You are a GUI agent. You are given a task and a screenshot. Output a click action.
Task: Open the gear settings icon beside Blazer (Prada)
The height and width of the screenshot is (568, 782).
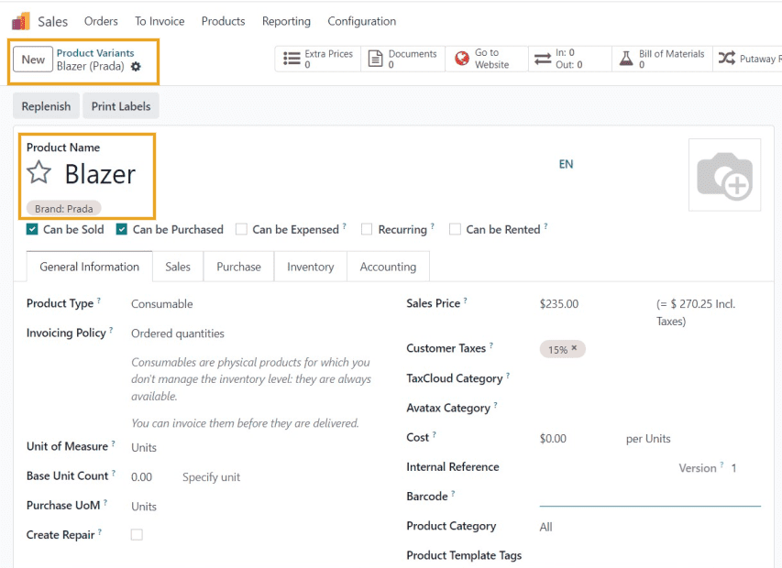(137, 67)
